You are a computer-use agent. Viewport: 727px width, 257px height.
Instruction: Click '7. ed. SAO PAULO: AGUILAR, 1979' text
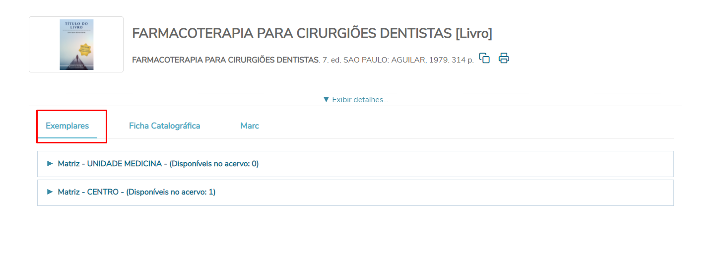[x=384, y=60]
